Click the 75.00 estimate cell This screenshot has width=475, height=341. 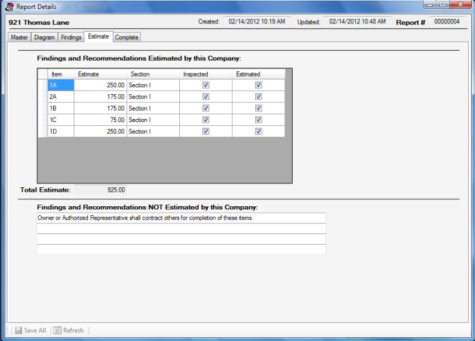point(100,120)
